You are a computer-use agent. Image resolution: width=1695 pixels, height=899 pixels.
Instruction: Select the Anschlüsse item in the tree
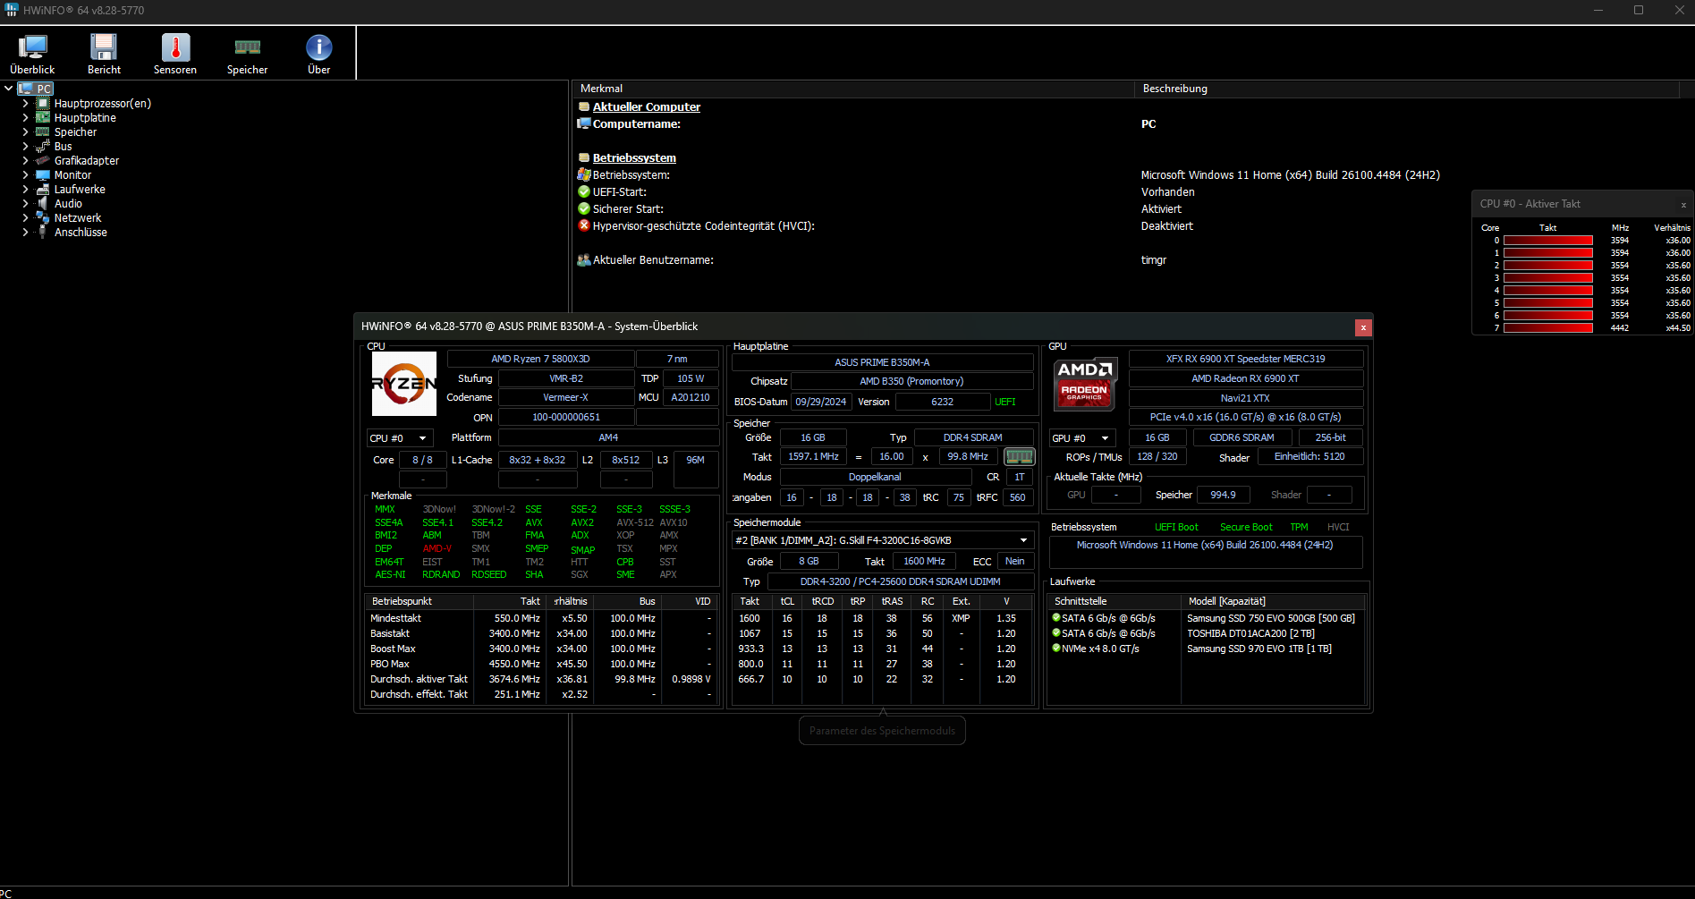click(81, 233)
